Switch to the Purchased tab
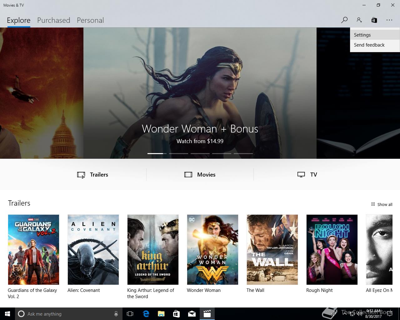This screenshot has width=400, height=320. tap(54, 20)
